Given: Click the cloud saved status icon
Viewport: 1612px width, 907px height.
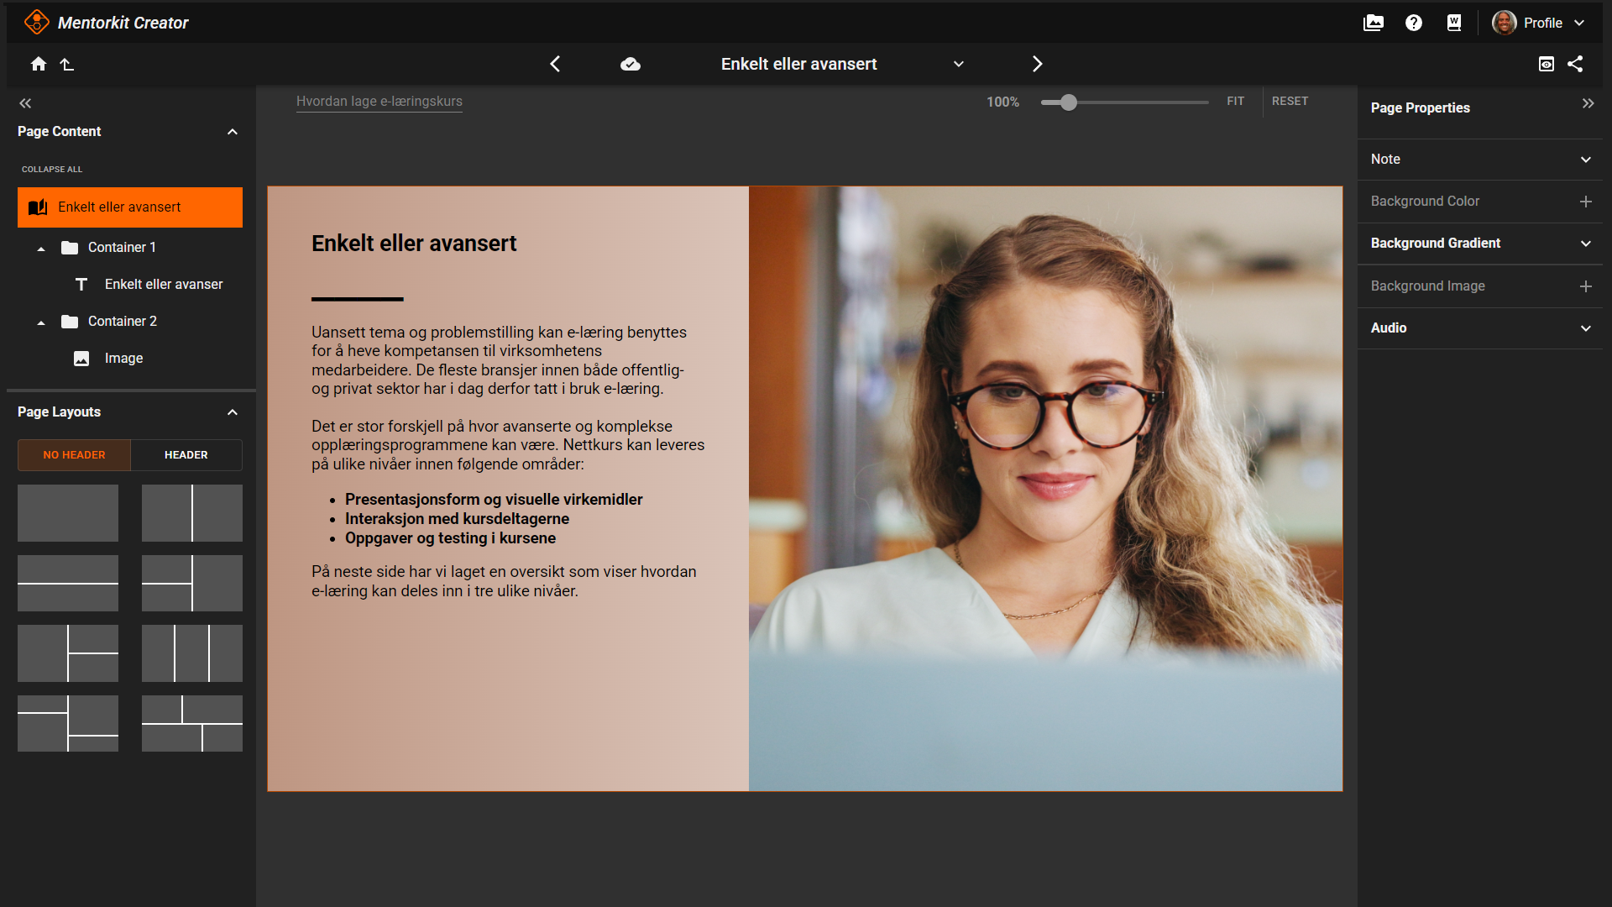Looking at the screenshot, I should tap(631, 64).
